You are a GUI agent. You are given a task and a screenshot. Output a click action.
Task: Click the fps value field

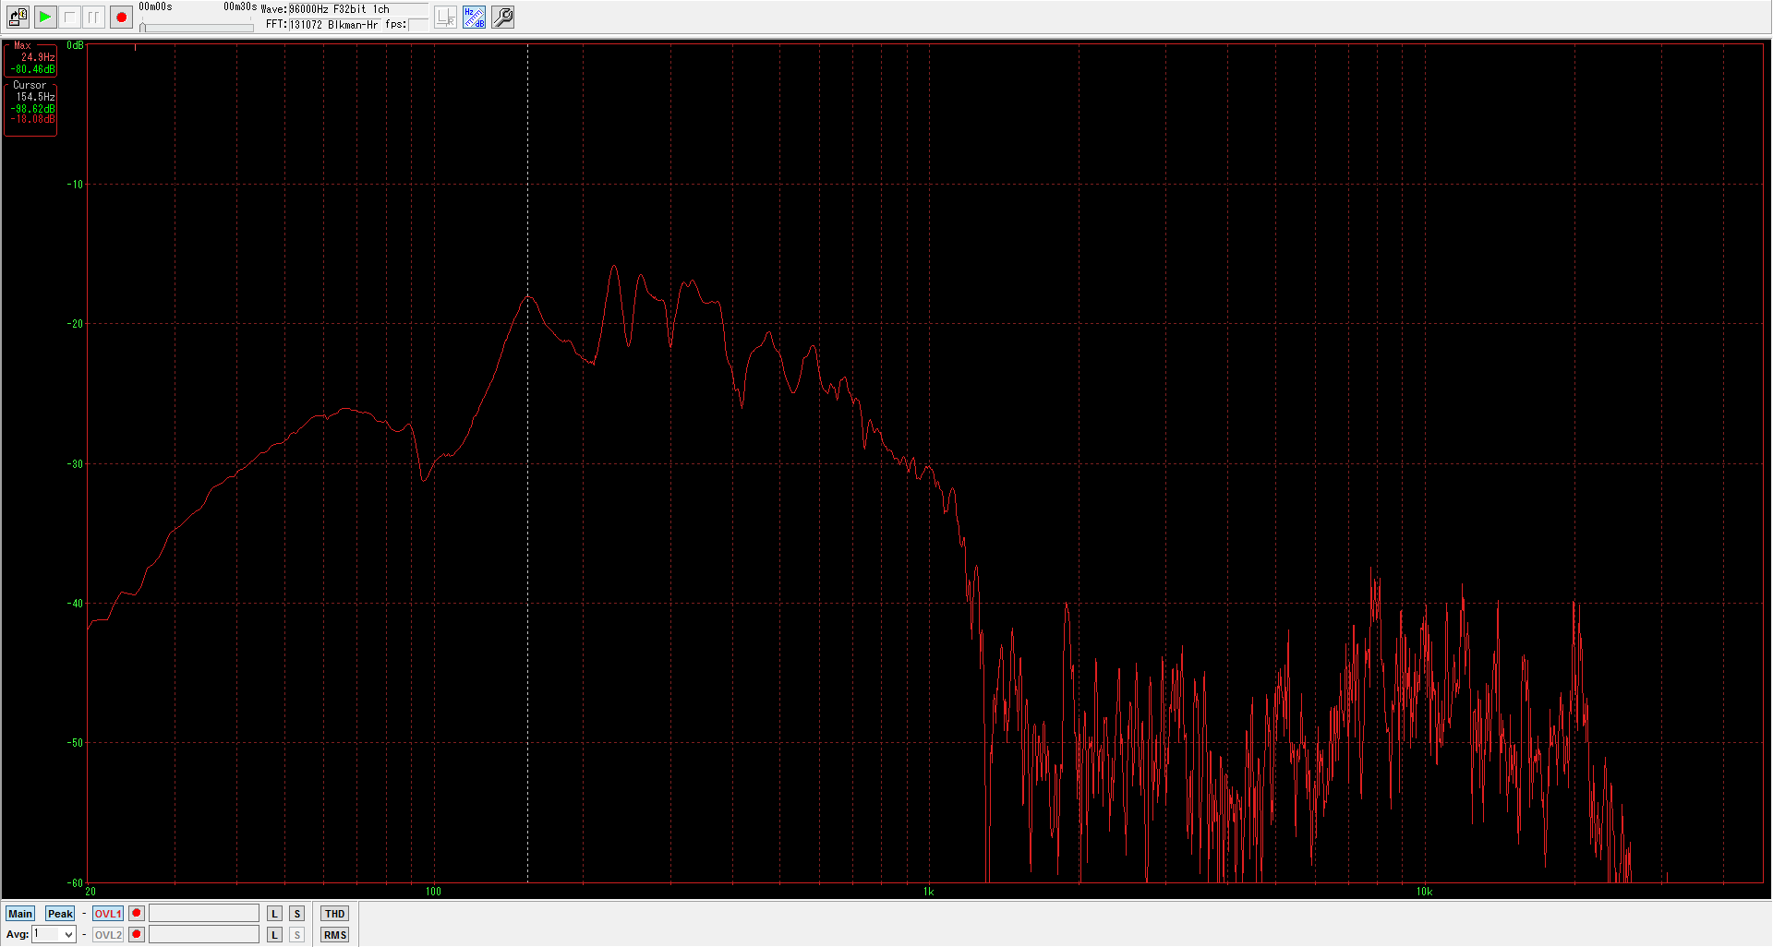418,25
